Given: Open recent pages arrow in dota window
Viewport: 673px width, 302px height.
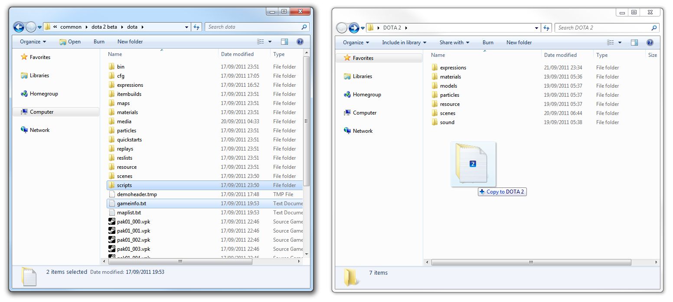Looking at the screenshot, I should coord(39,27).
